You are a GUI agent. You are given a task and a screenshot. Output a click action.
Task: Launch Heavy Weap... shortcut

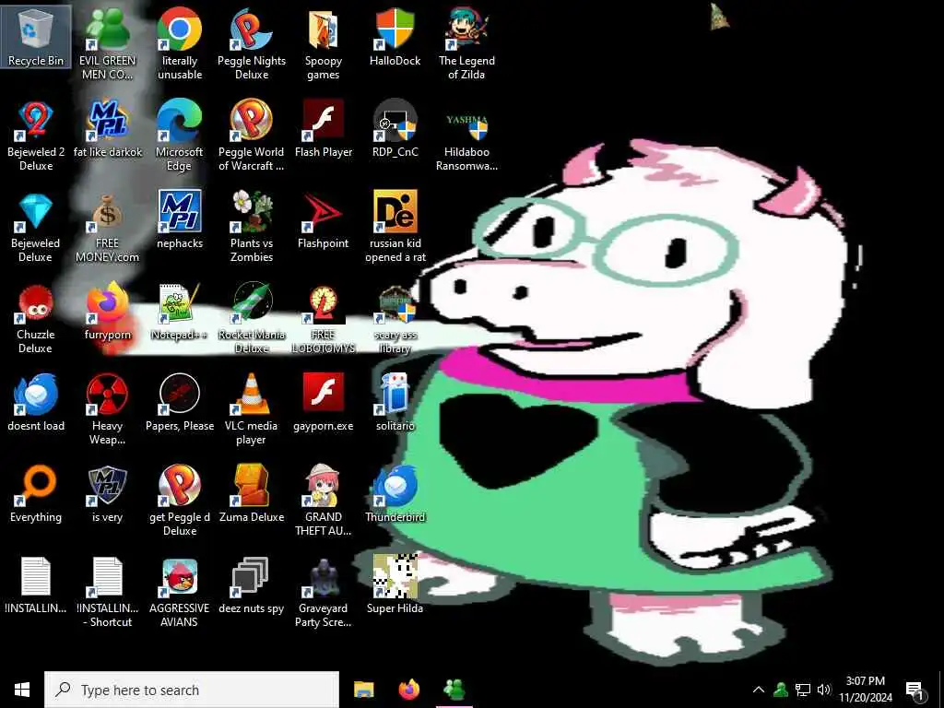pos(107,409)
